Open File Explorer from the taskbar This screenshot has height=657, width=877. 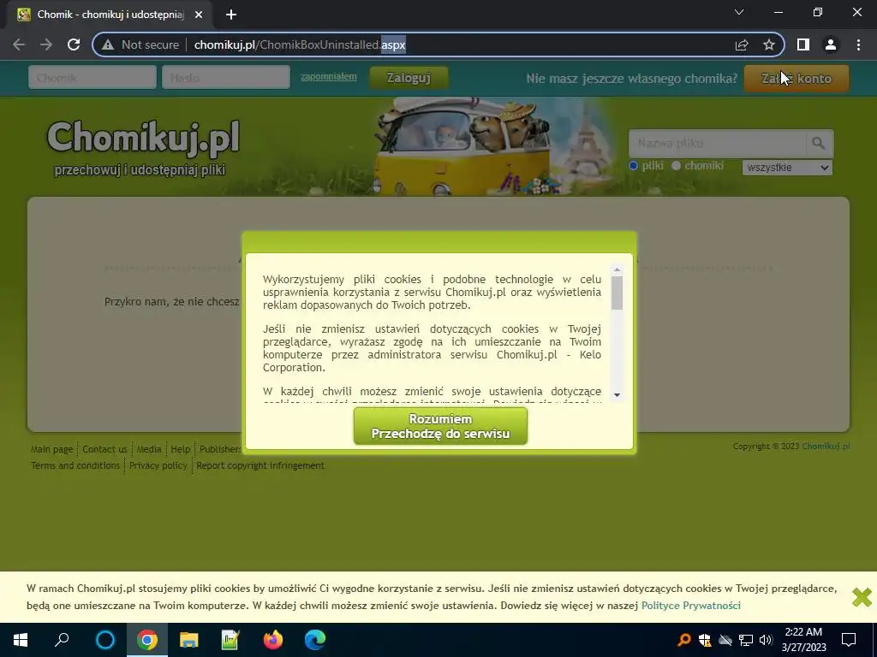click(188, 640)
